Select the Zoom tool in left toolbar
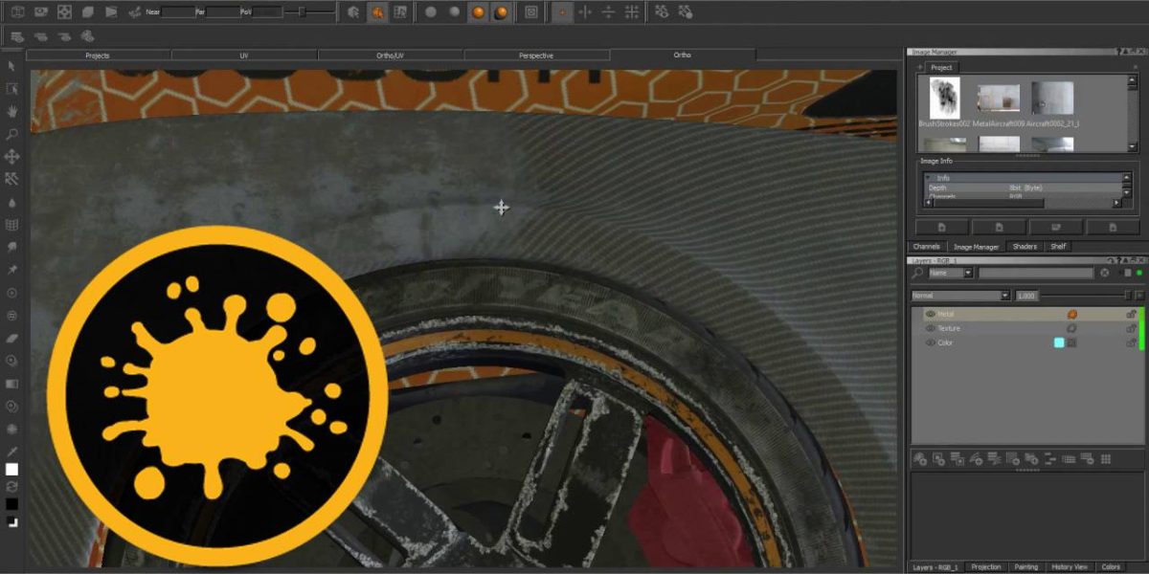Screen dimensions: 1149x574 click(11, 134)
